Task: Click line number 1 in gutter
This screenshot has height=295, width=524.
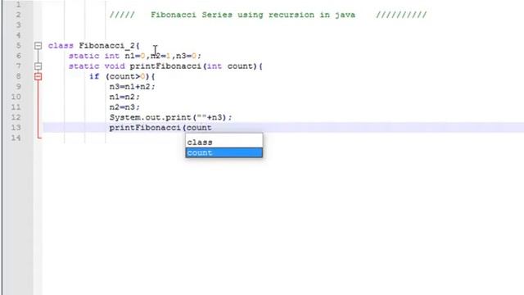Action: coord(18,5)
